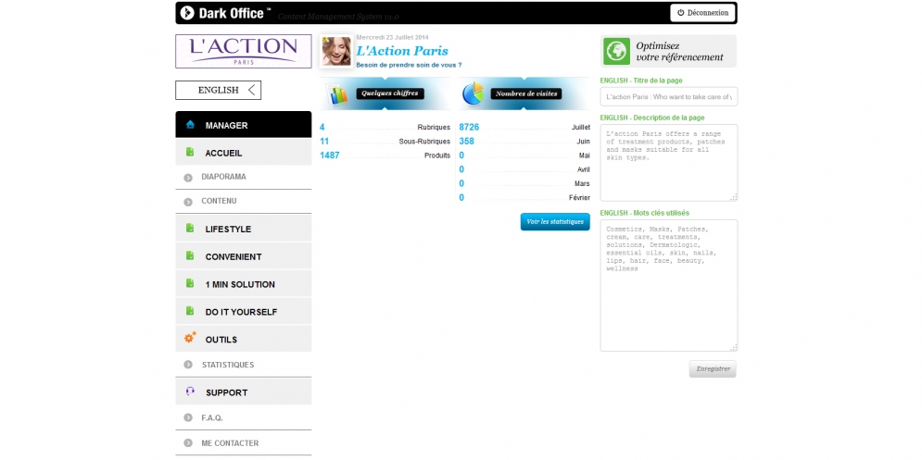Click the Nombres de visites header label
Screen dimensions: 922x460
[x=526, y=93]
